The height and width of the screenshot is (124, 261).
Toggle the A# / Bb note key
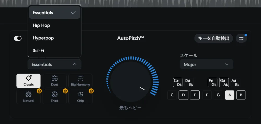[235, 82]
